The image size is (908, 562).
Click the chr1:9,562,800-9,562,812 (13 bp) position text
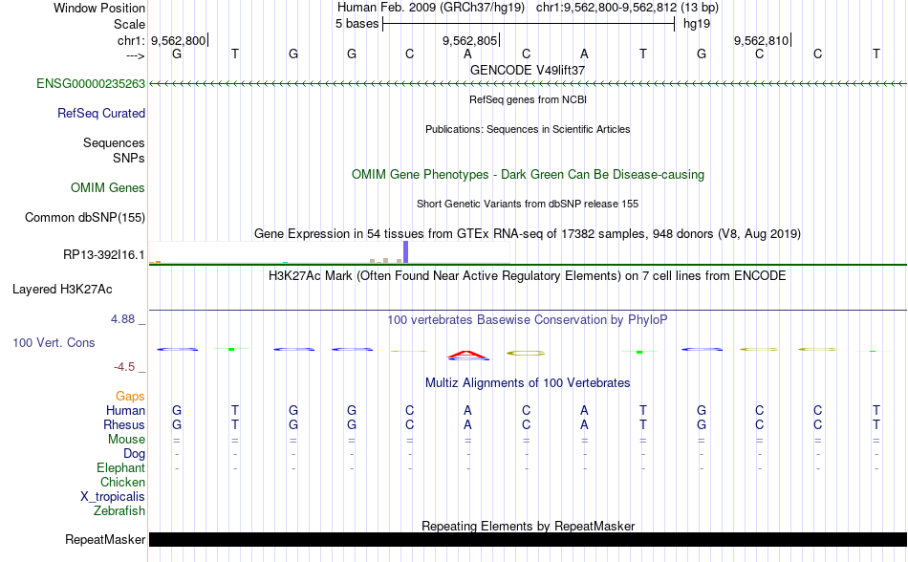coord(627,8)
